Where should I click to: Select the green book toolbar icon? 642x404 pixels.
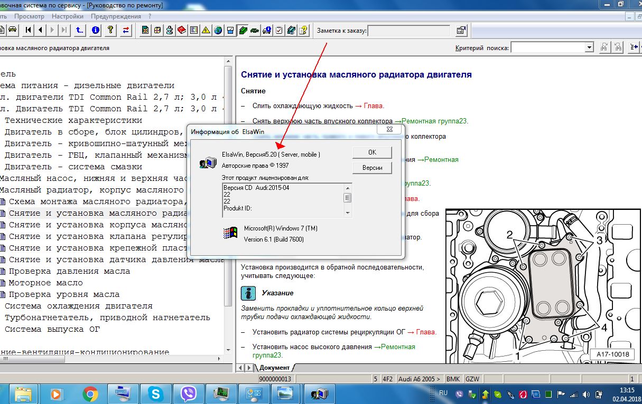(x=243, y=30)
